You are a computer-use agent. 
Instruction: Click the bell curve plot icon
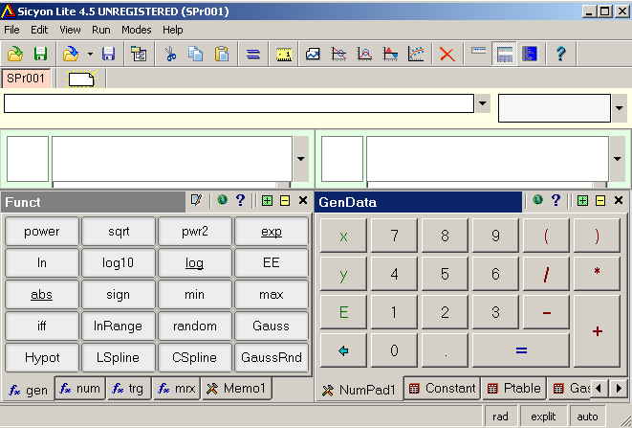[364, 54]
